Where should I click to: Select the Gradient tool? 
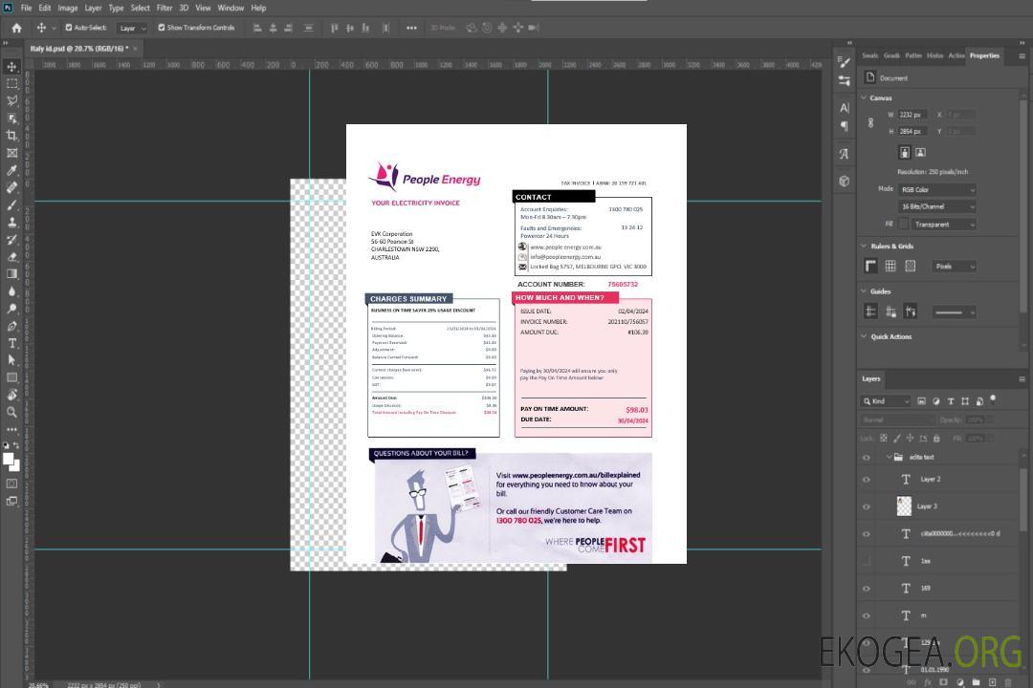coord(12,274)
